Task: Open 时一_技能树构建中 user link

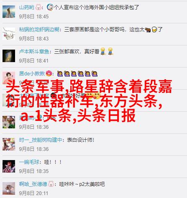Action: point(41,140)
